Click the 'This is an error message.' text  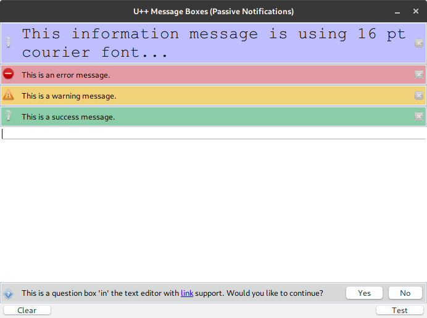point(65,75)
